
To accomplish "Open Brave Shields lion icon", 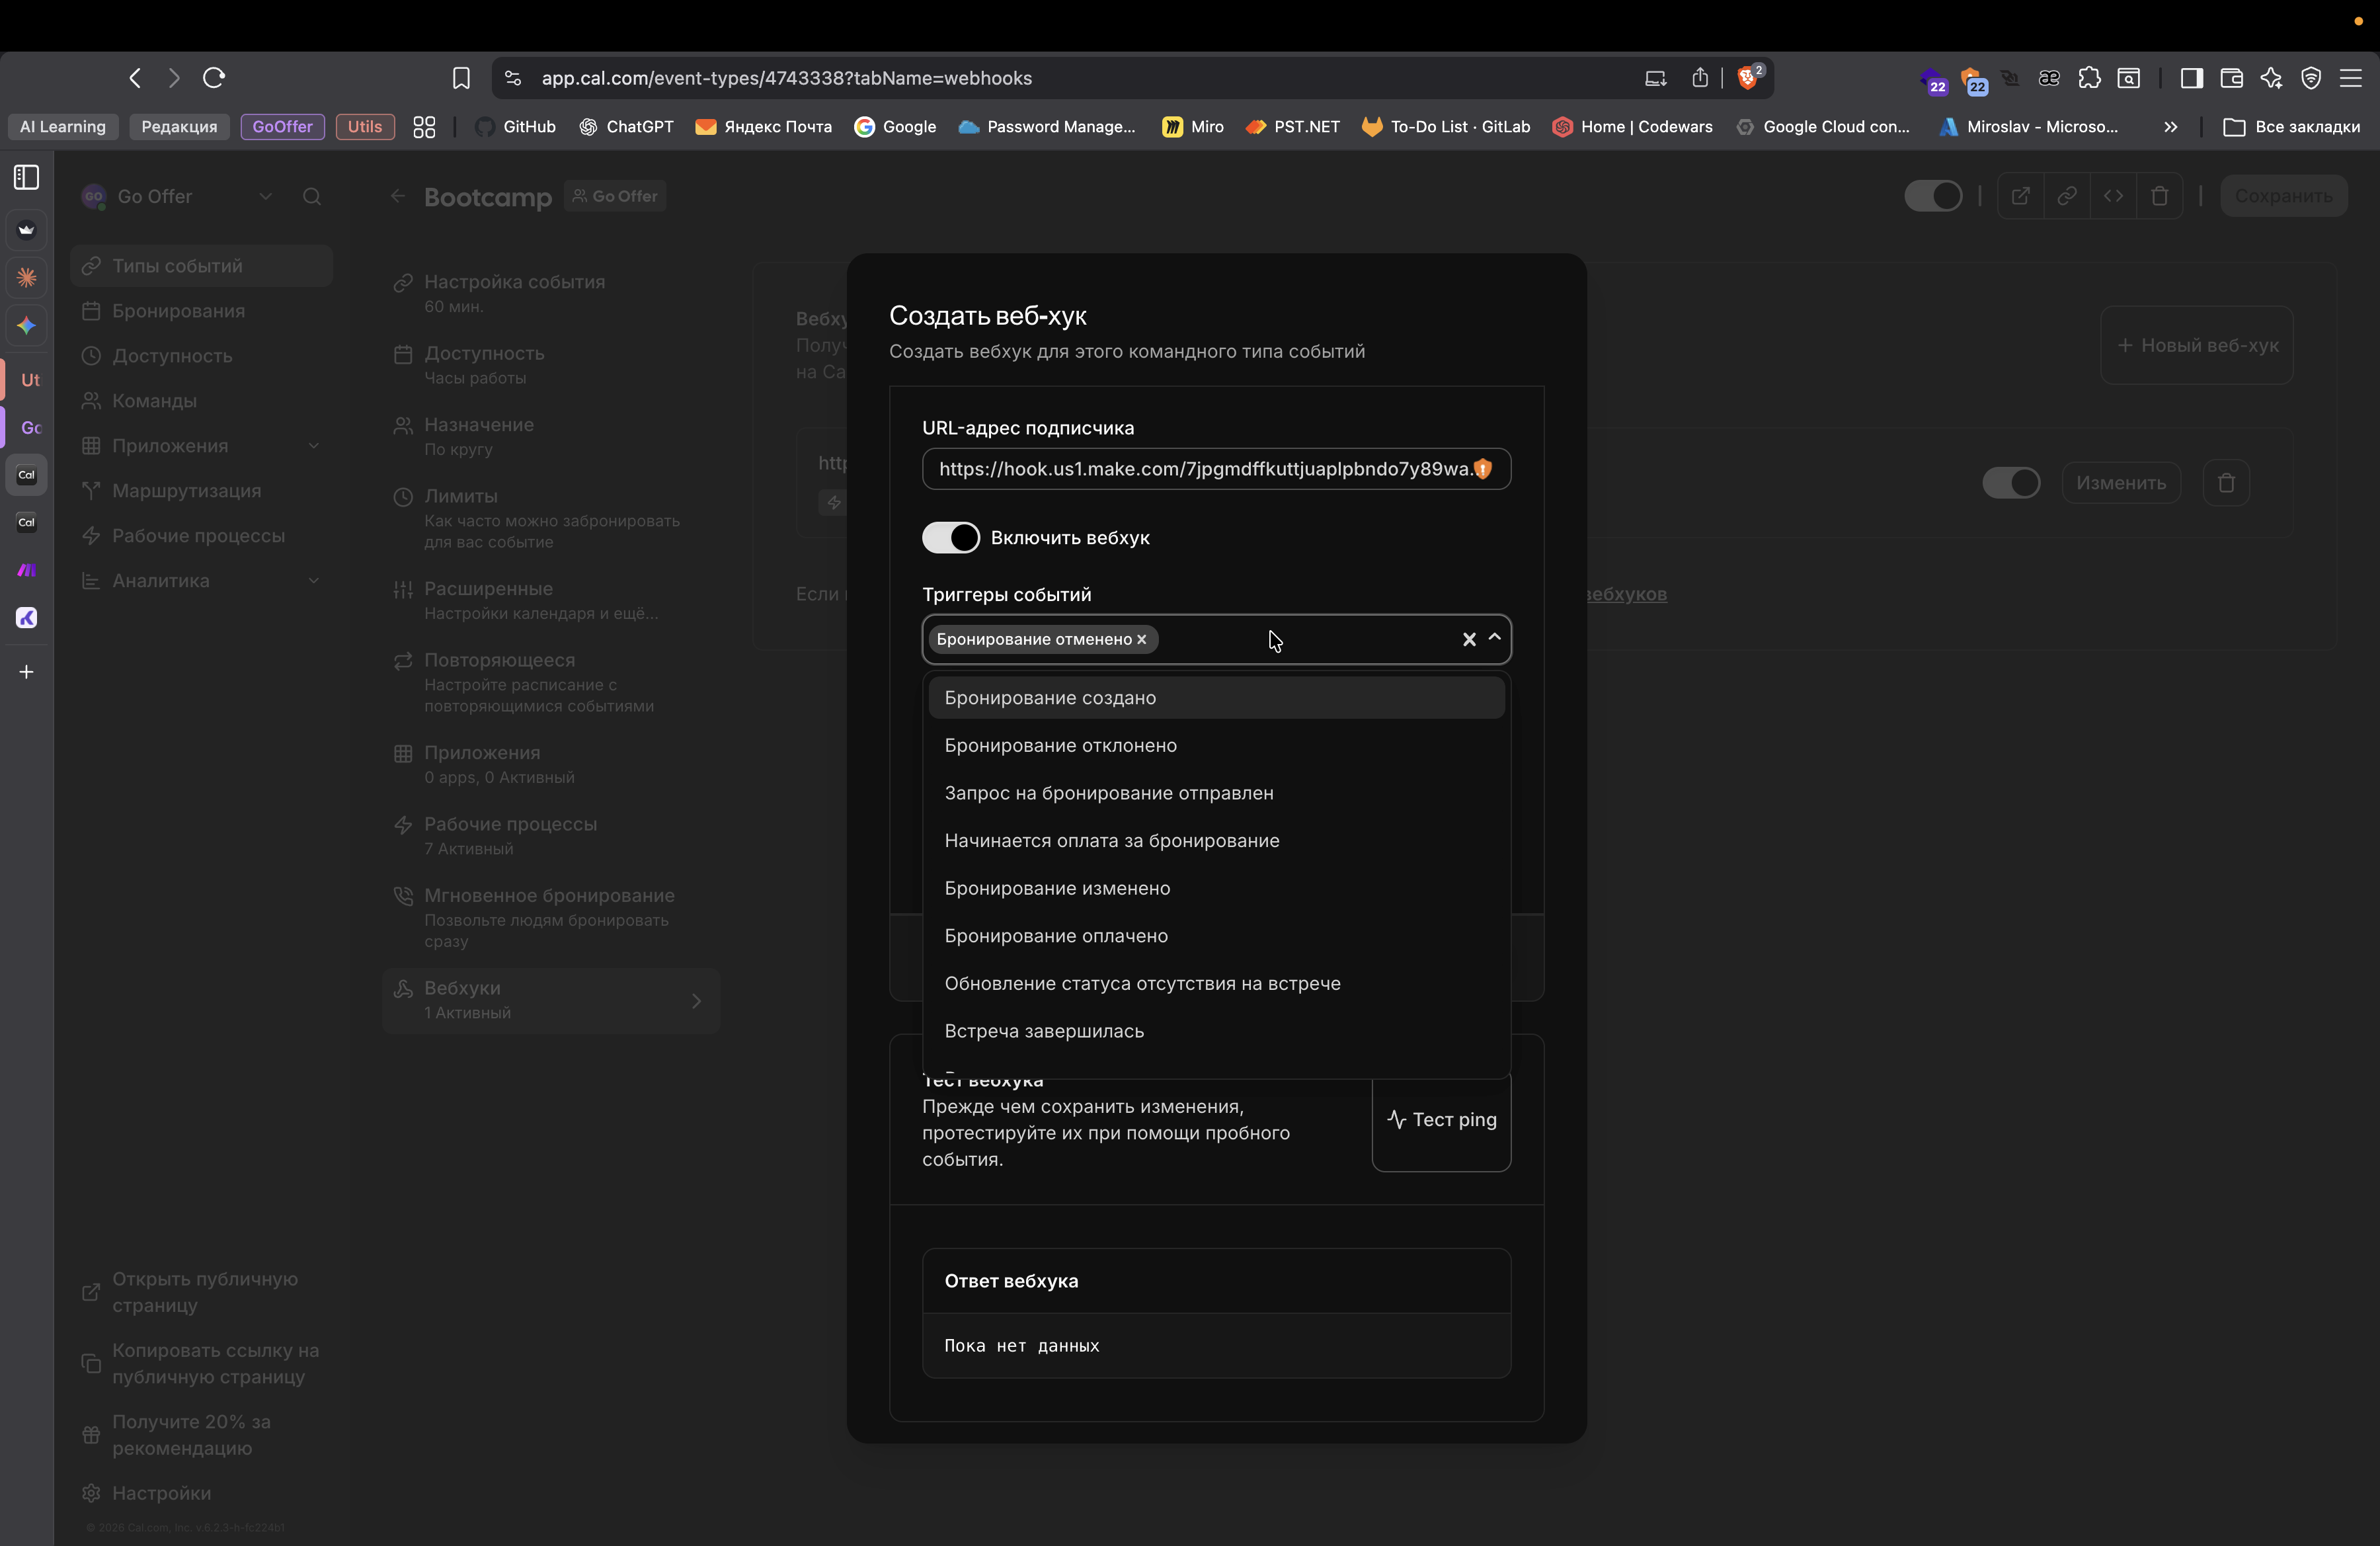I will tap(1748, 78).
